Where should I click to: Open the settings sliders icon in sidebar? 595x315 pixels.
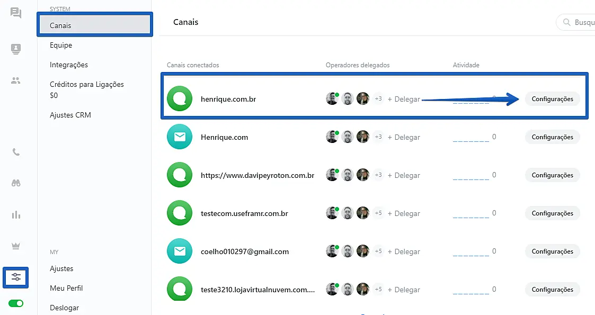pos(16,277)
